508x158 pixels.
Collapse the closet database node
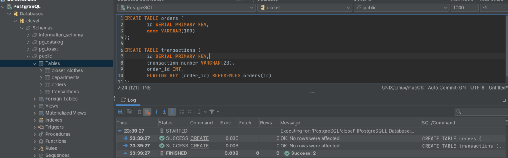click(15, 21)
